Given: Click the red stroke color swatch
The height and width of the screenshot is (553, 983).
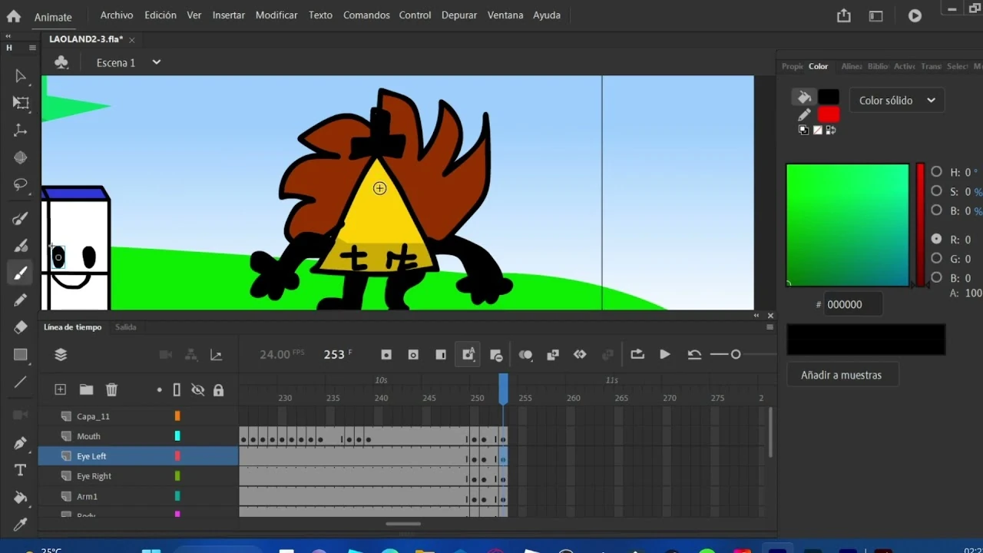Looking at the screenshot, I should pos(828,114).
